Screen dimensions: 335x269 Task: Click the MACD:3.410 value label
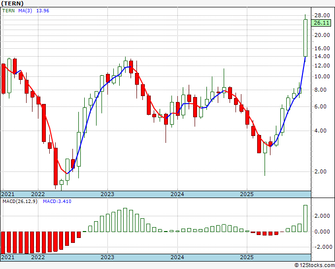(x=57, y=202)
